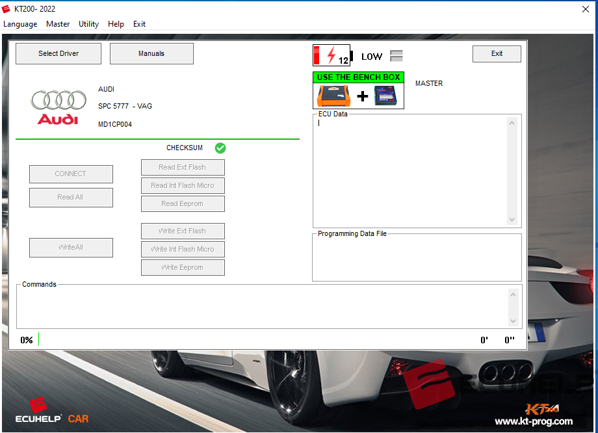Open the Help menu
Screen dimensions: 598x433
(116, 24)
